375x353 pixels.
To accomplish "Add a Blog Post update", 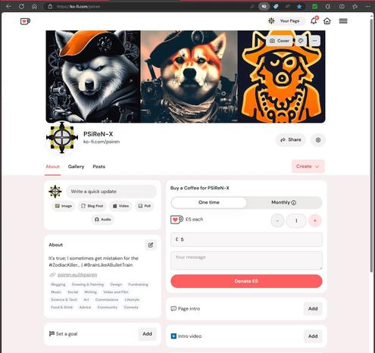I will (x=92, y=206).
